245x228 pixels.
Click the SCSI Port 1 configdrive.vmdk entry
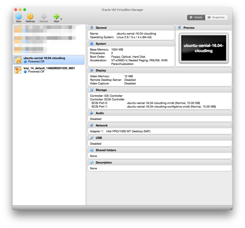coord(171,107)
